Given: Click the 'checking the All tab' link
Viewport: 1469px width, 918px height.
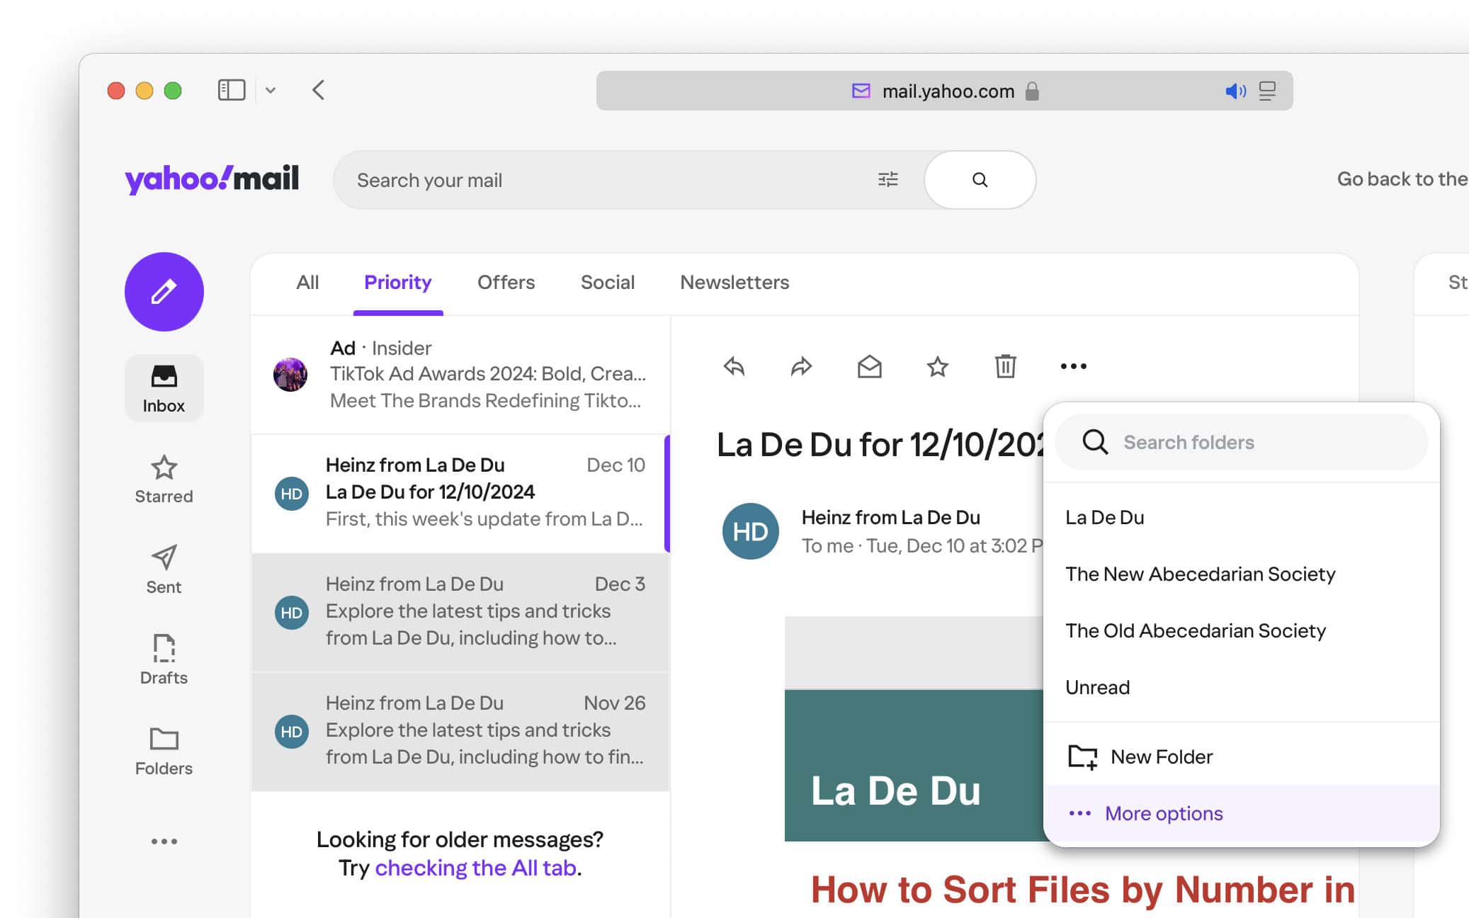Looking at the screenshot, I should point(476,867).
